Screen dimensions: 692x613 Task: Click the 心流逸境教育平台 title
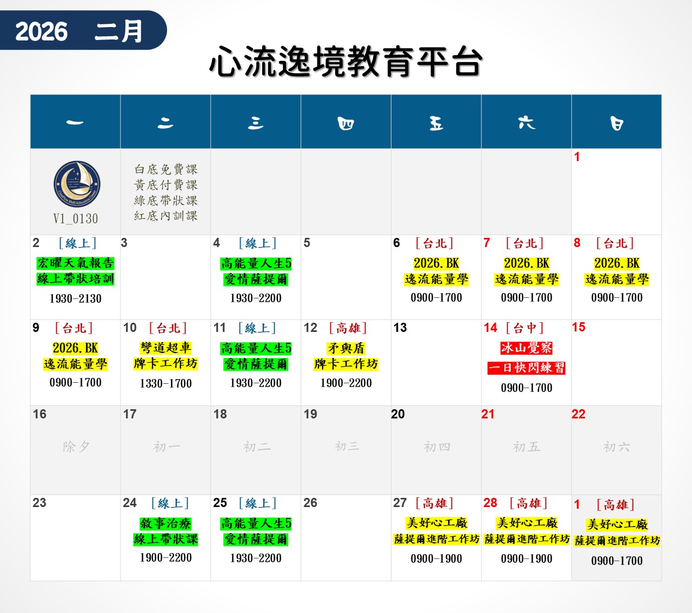345,62
